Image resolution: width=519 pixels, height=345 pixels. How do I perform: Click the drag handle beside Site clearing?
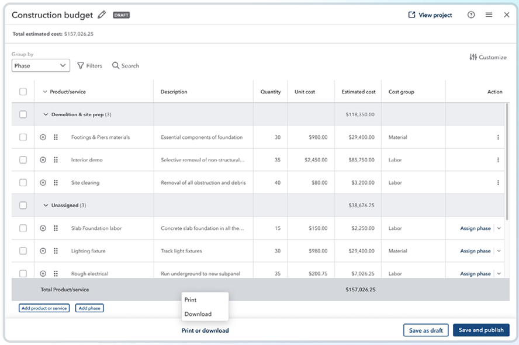[x=56, y=183]
